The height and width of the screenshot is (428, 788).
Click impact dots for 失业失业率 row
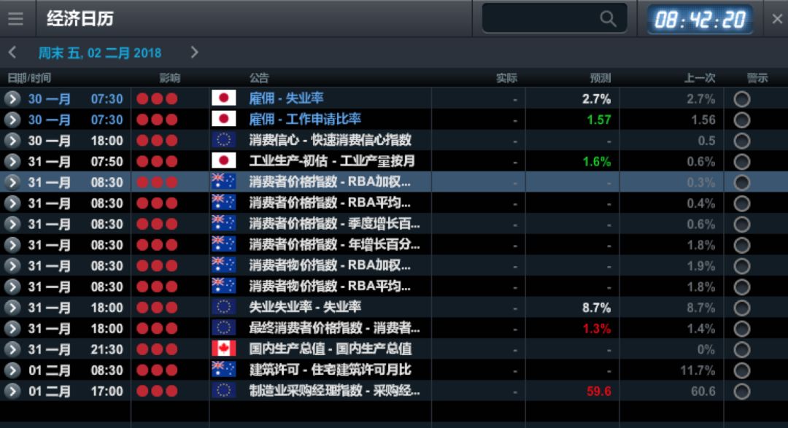(x=157, y=308)
